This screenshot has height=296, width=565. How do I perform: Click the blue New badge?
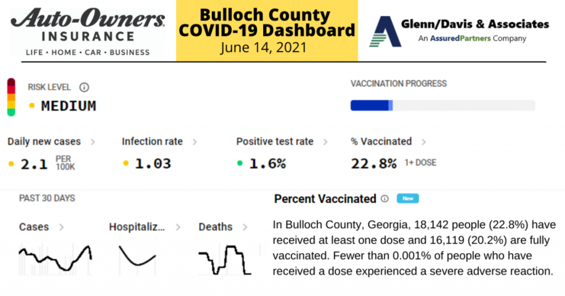[407, 199]
